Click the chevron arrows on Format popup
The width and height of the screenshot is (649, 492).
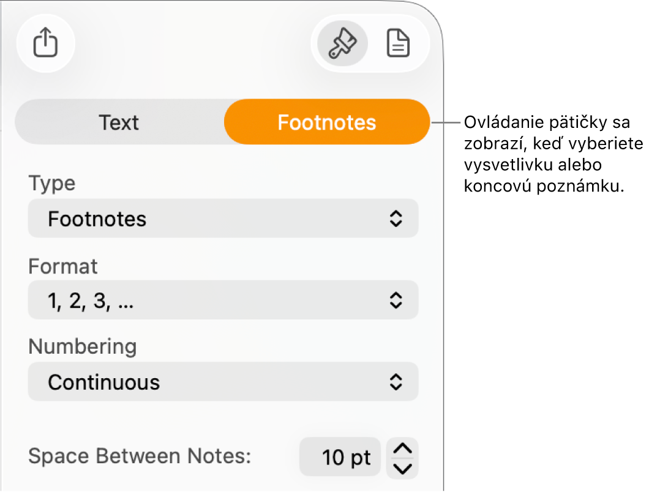click(x=396, y=300)
